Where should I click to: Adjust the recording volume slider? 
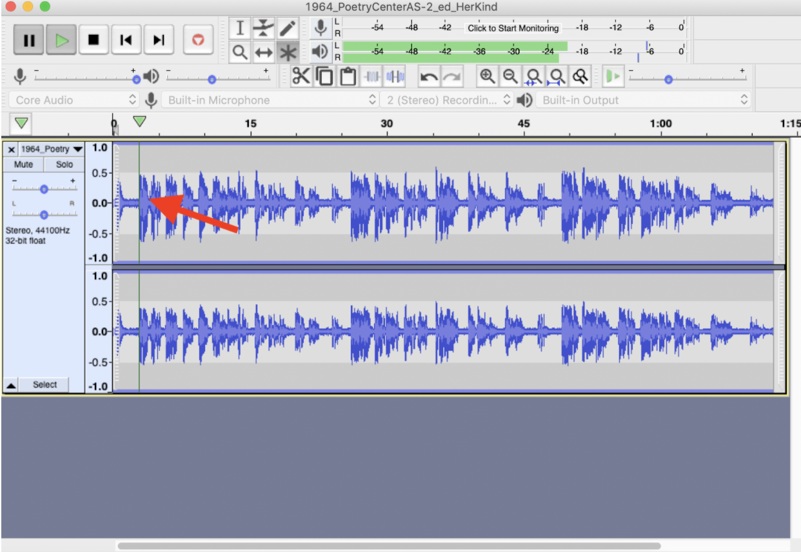(x=85, y=79)
